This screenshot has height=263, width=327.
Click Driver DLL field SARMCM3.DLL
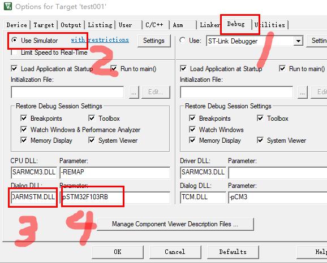[x=203, y=172]
